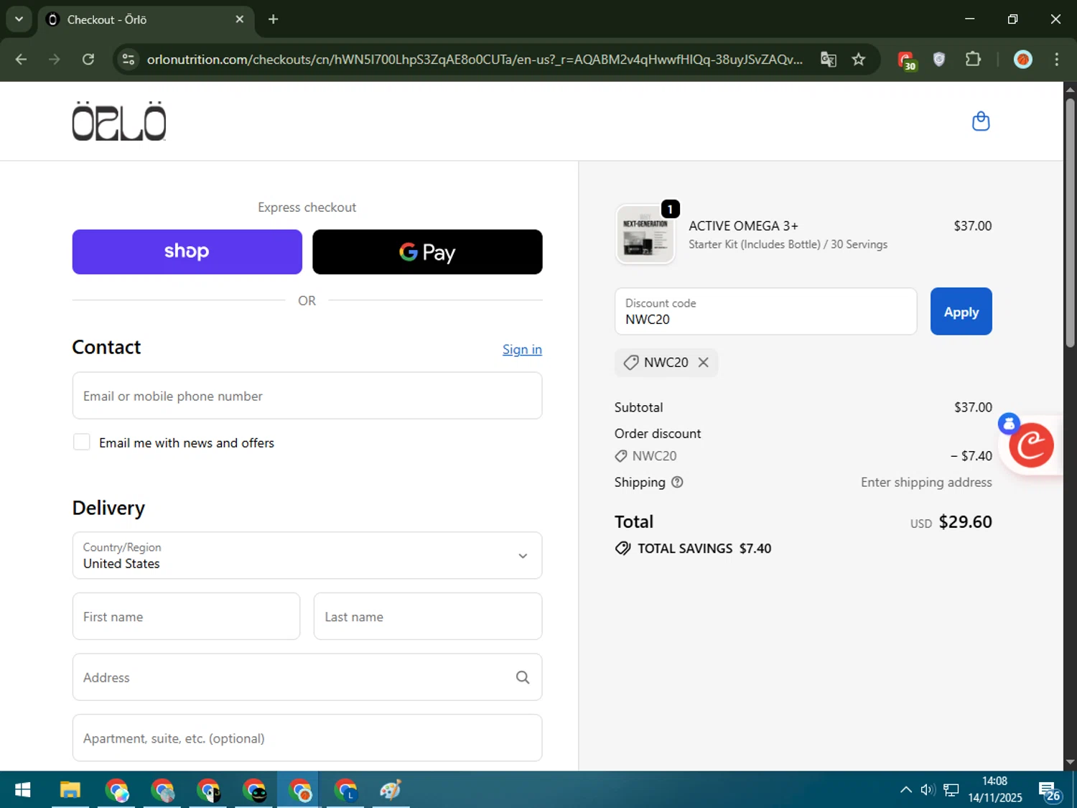View site information icon in address bar
This screenshot has width=1077, height=808.
129,60
